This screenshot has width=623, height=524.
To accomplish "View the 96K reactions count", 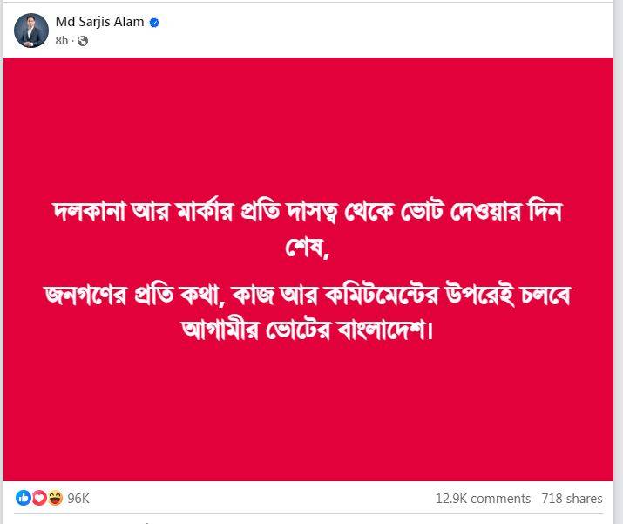I will (78, 499).
